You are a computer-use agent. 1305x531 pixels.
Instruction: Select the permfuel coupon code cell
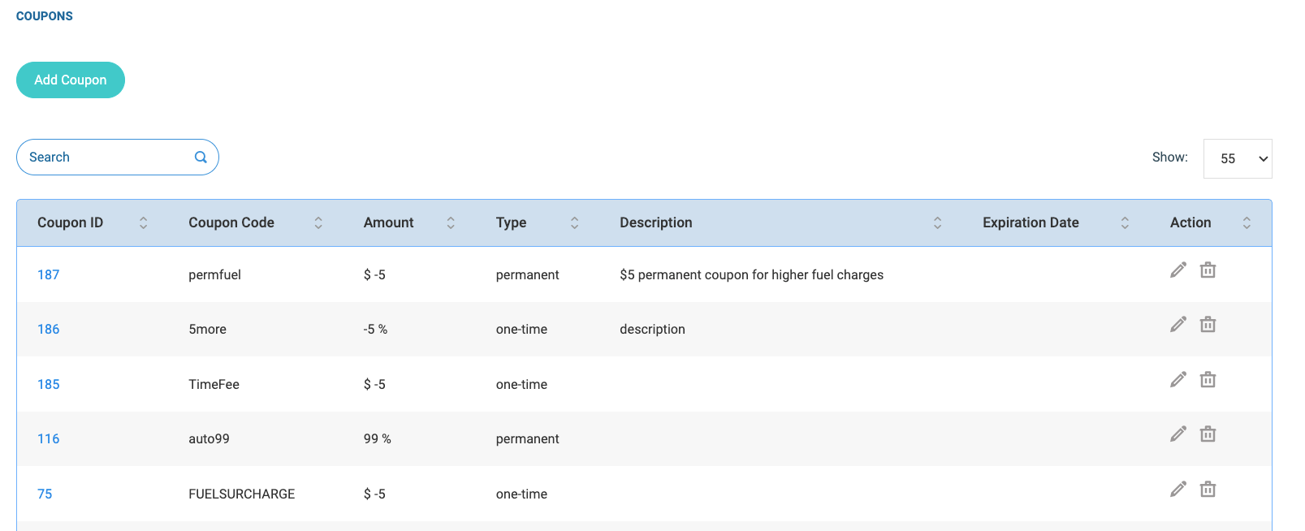click(x=215, y=275)
